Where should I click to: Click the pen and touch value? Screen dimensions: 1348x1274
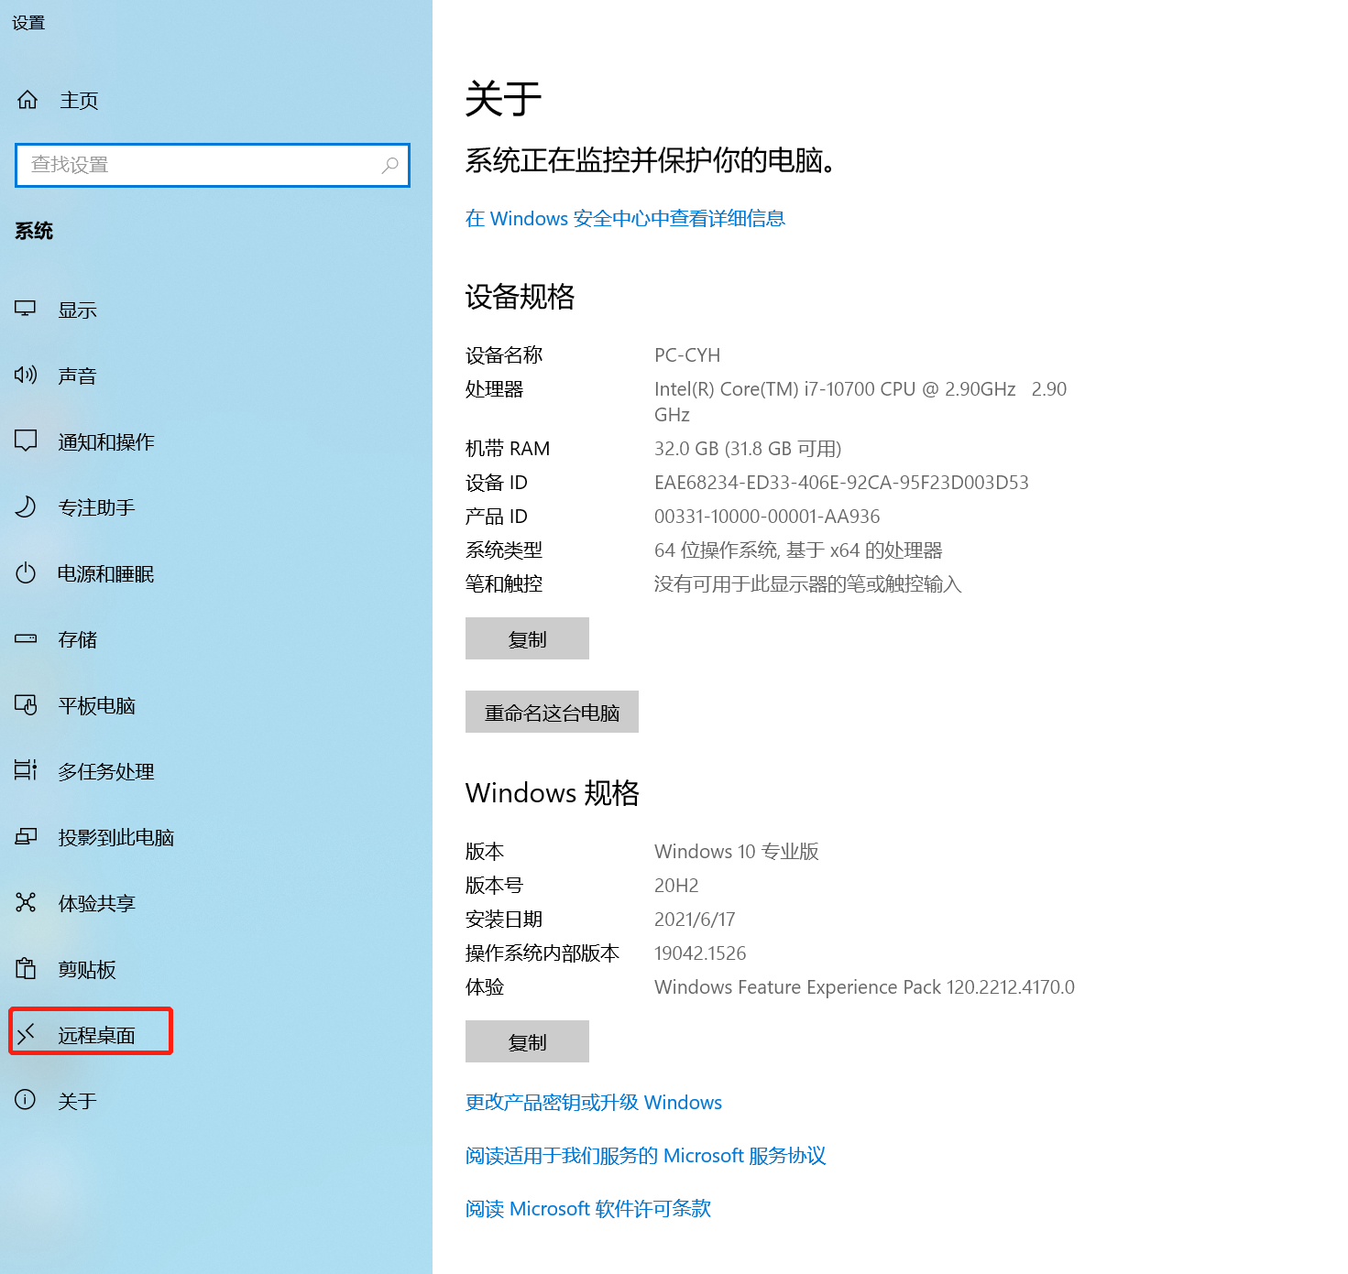tap(808, 584)
